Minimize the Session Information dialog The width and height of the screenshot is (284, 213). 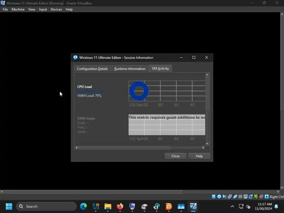181,57
